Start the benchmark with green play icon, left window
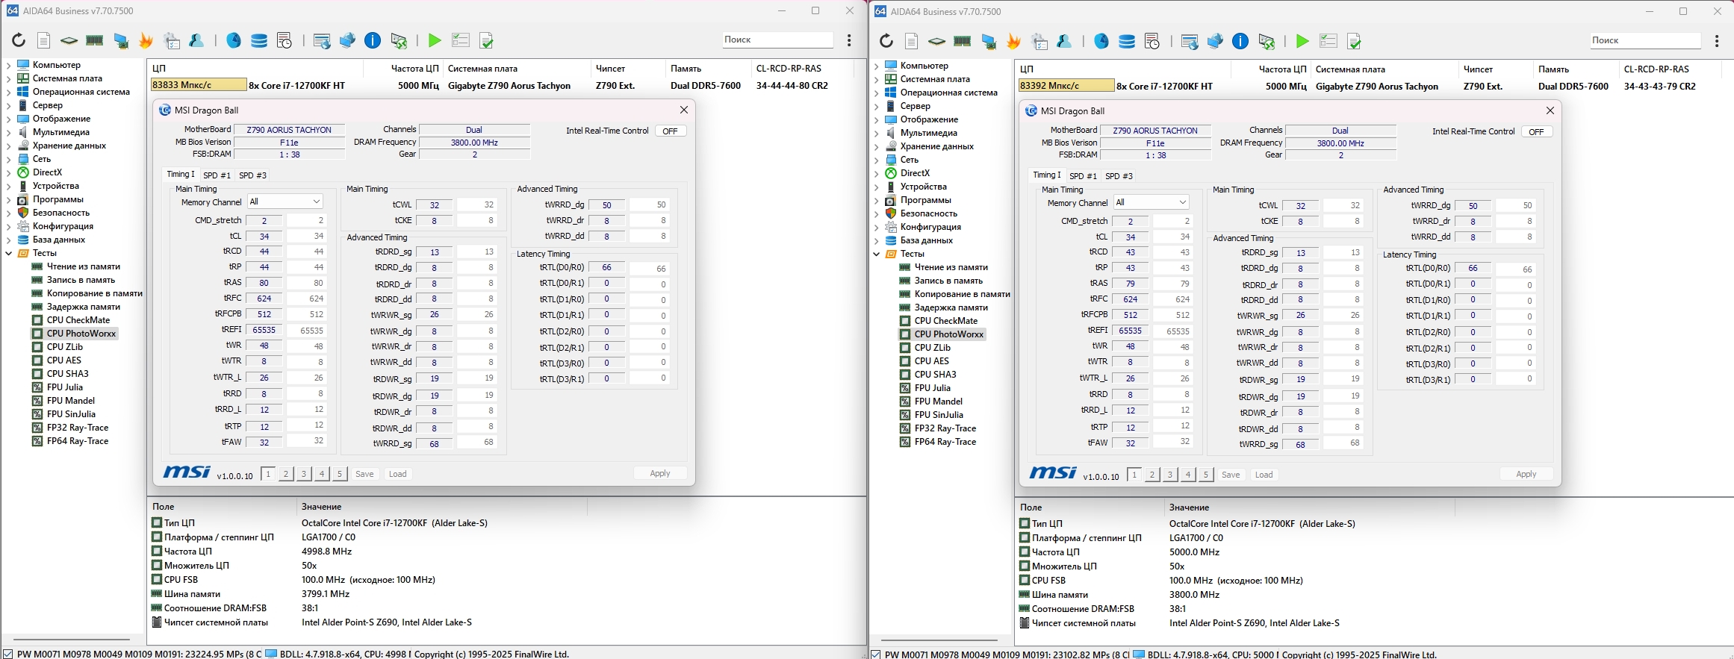 tap(435, 40)
